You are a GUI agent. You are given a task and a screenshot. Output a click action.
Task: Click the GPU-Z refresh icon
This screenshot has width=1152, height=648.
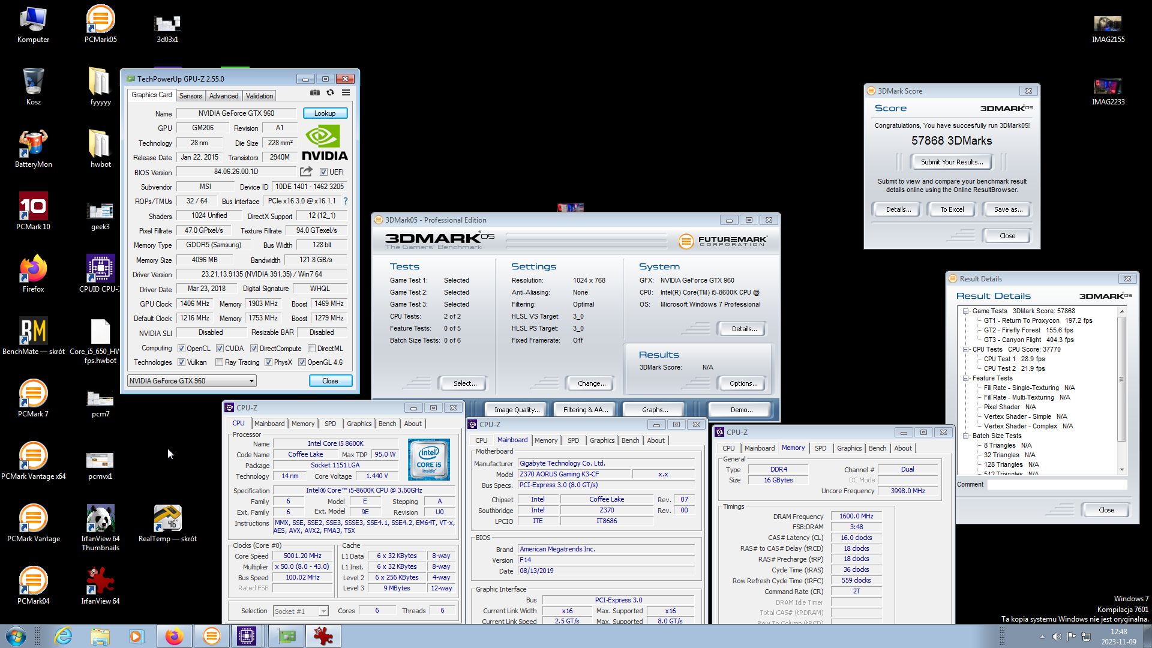click(x=330, y=92)
